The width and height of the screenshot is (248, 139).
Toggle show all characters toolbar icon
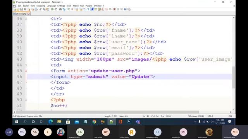click(88, 9)
